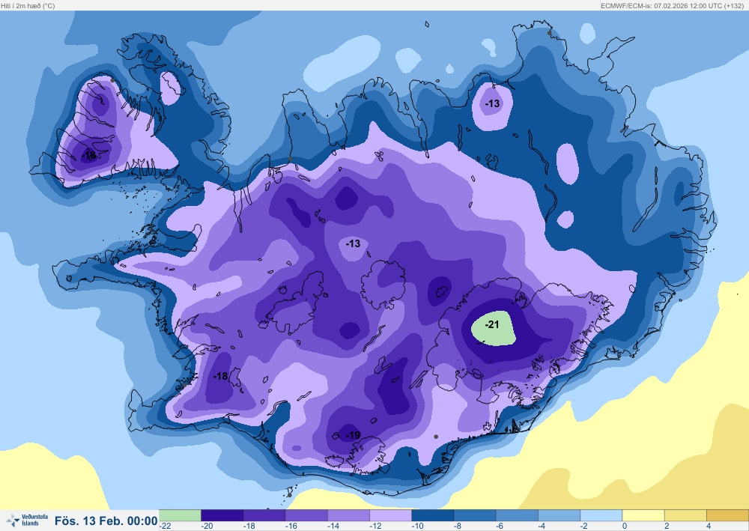Pick the -8 to -6 blue legend swatch
Viewport: 749px width, 531px height.
click(x=475, y=515)
